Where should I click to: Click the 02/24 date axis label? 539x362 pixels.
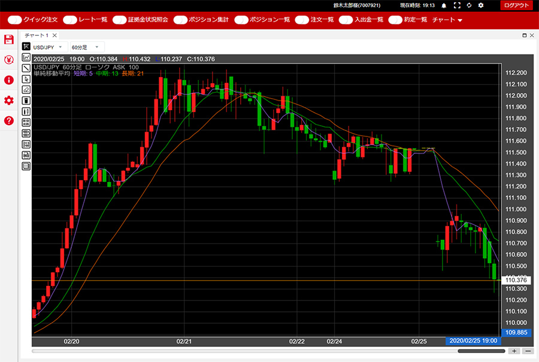pyautogui.click(x=334, y=342)
